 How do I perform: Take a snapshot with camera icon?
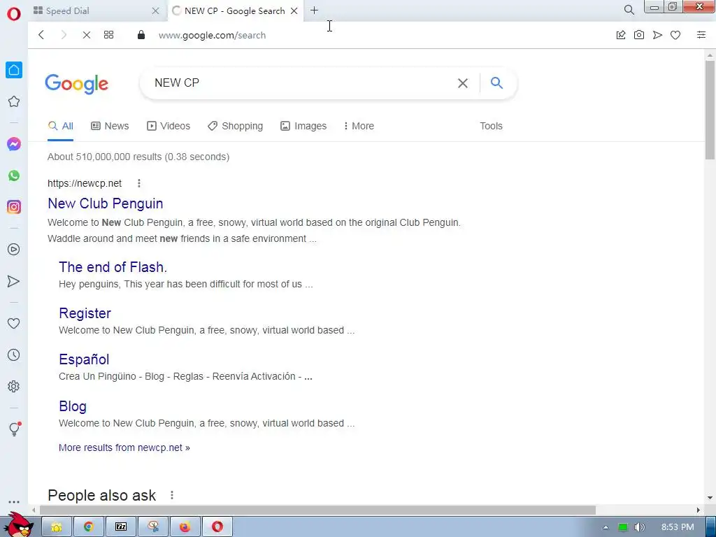click(639, 35)
